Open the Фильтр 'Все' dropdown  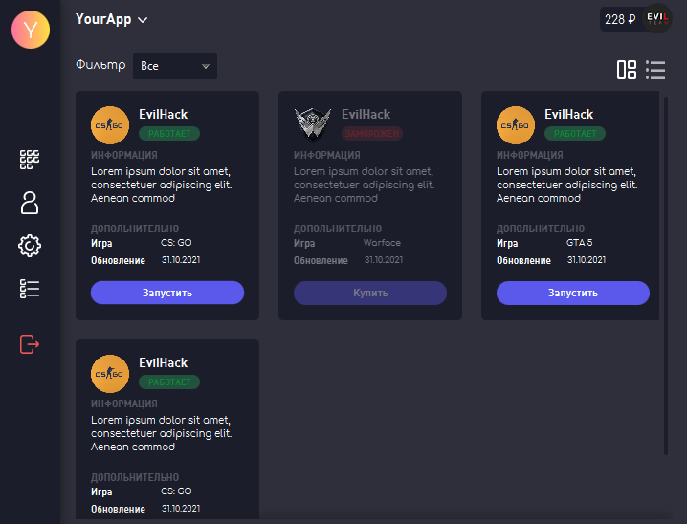(x=175, y=66)
